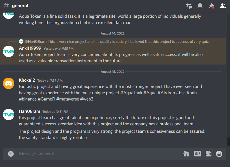Open pinned messages icon

(211, 6)
